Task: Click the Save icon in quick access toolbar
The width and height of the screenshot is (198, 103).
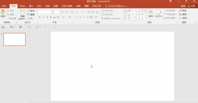Action: [x=3, y=27]
